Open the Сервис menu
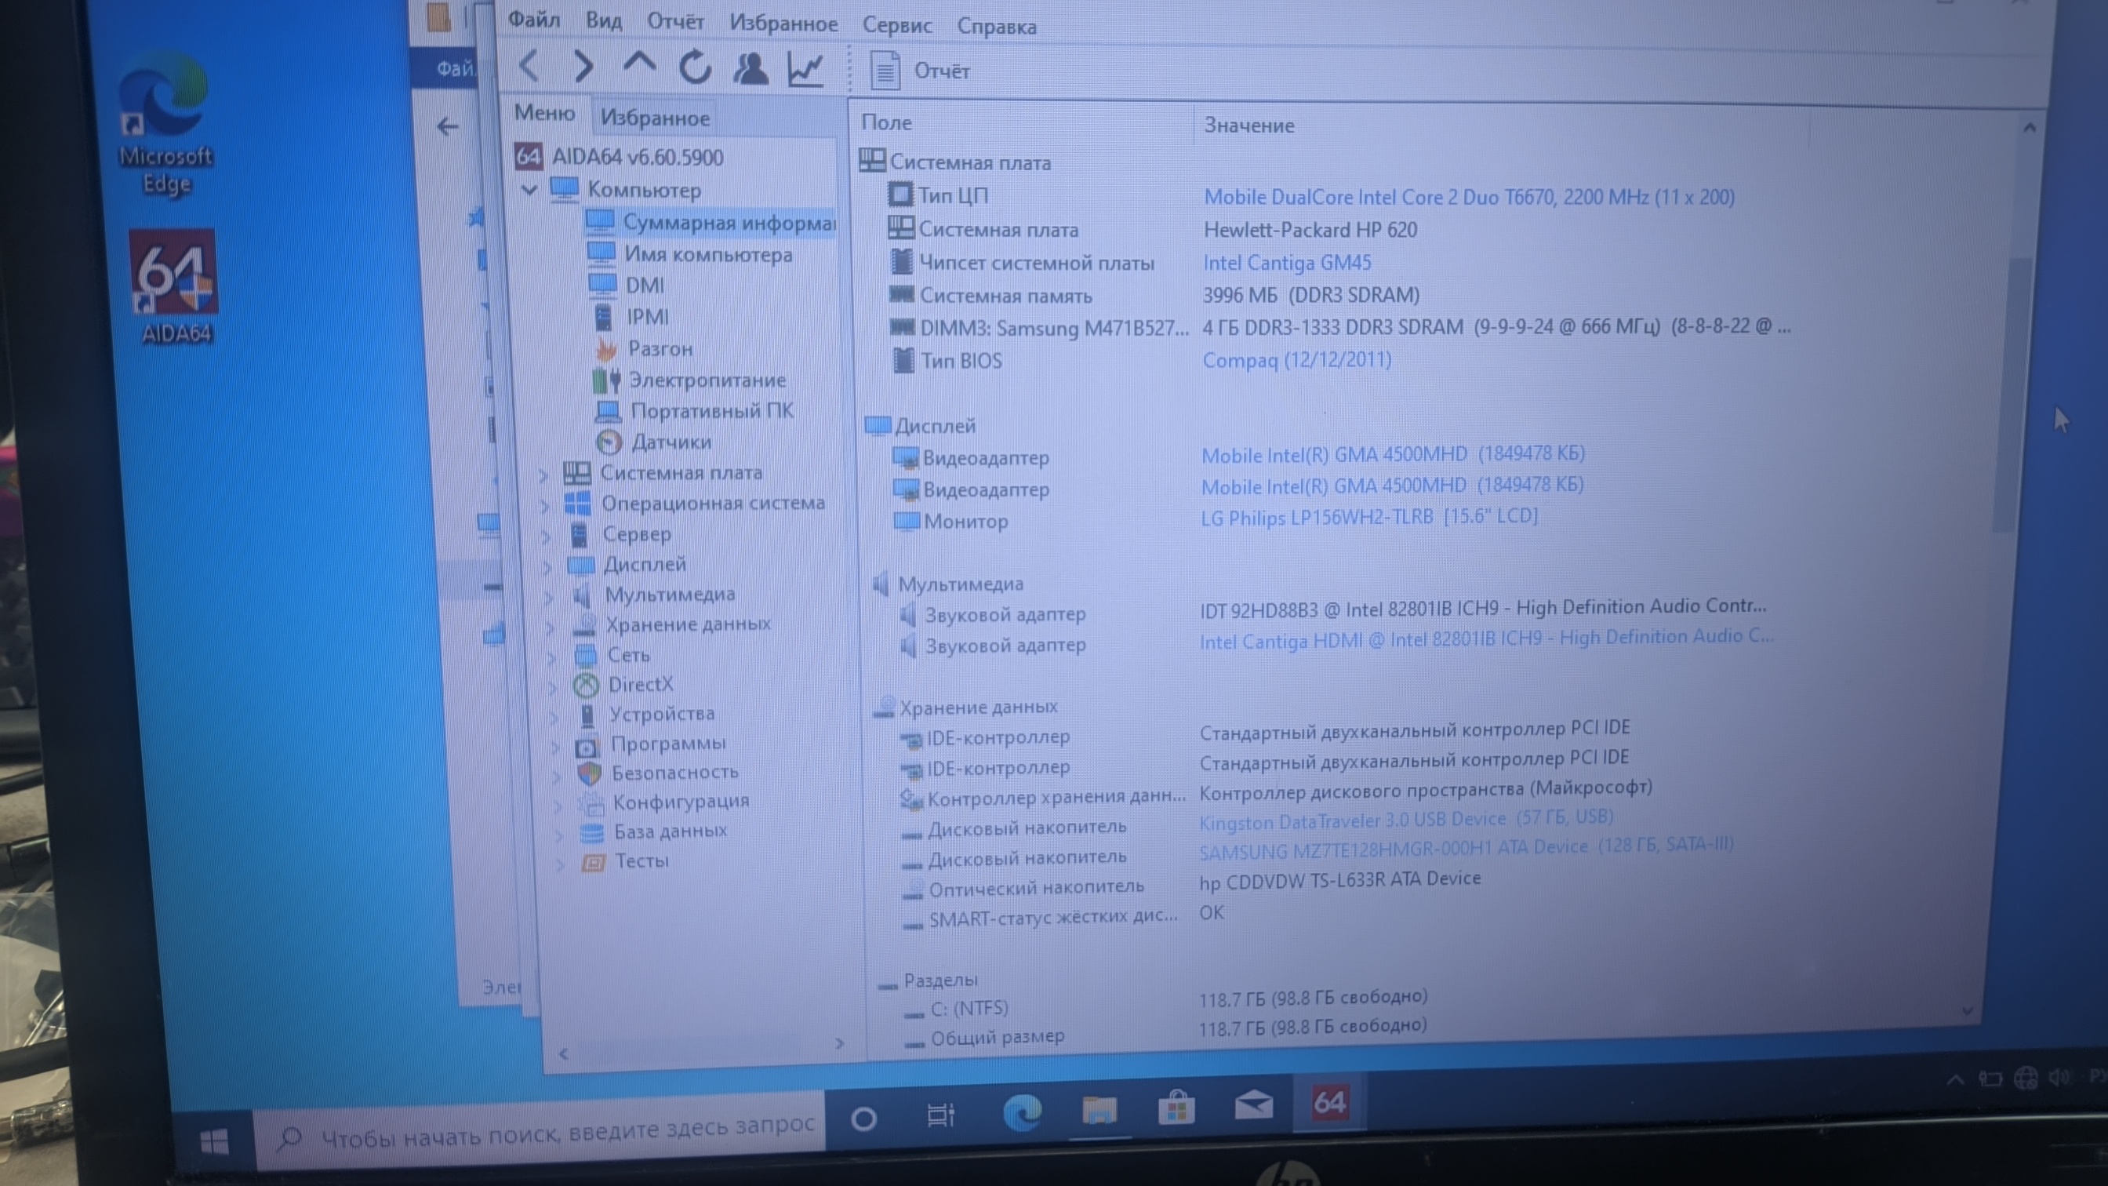Image resolution: width=2108 pixels, height=1186 pixels. coord(897,25)
